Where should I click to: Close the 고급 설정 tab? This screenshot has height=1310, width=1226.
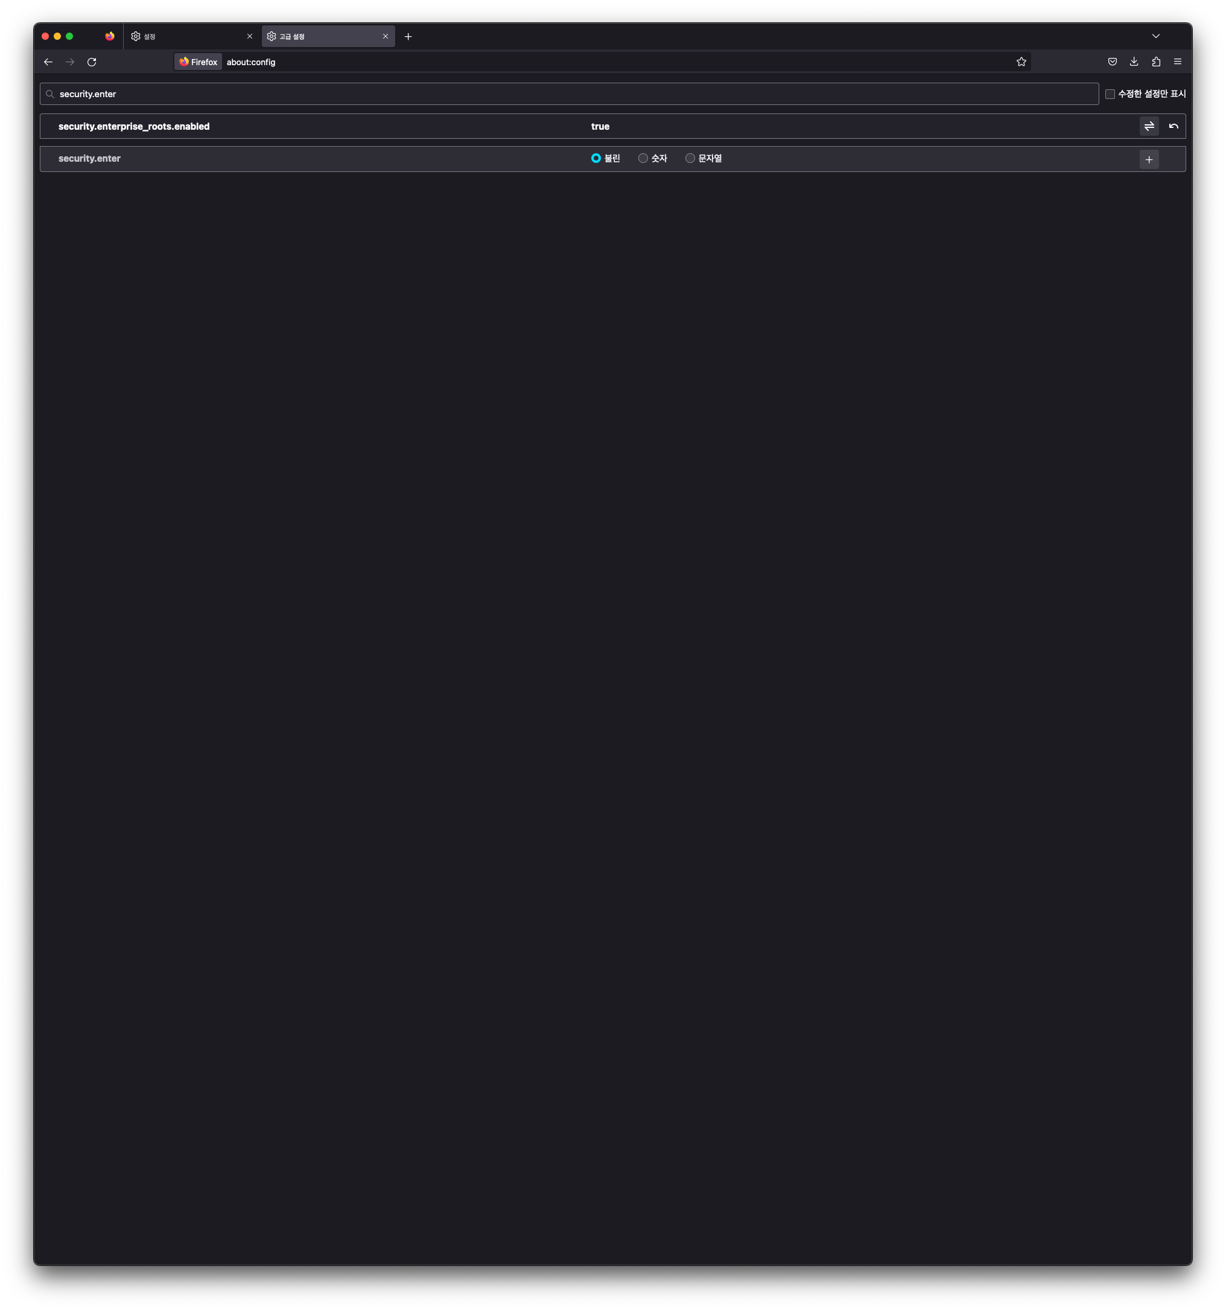coord(386,36)
